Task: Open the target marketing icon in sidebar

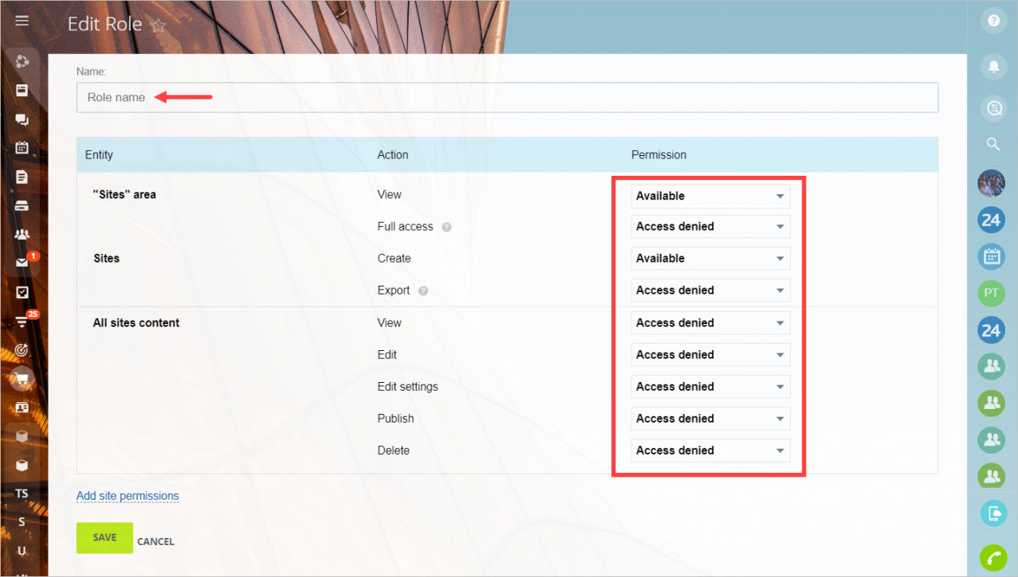Action: pos(22,349)
